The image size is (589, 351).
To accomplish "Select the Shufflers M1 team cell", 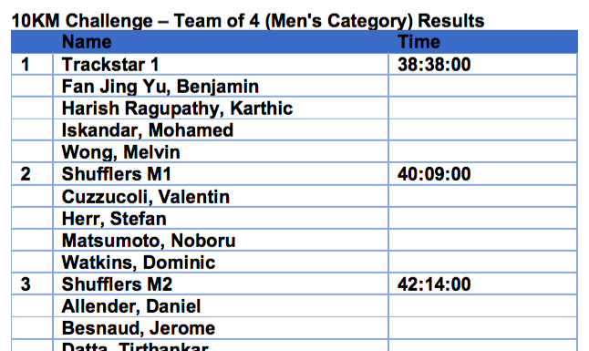I will point(221,174).
